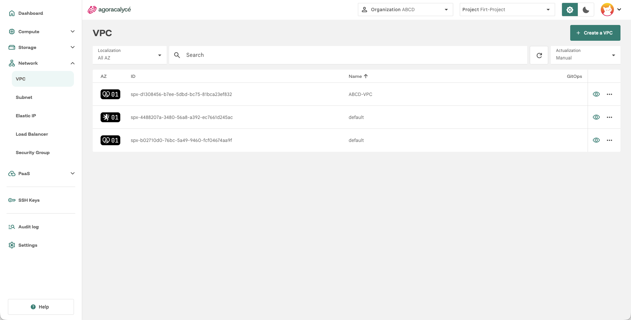Click the Network topology icon
Viewport: 631px width, 320px height.
pyautogui.click(x=12, y=63)
